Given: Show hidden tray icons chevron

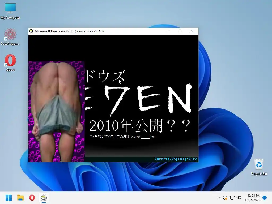Looking at the screenshot, I should tap(219, 198).
